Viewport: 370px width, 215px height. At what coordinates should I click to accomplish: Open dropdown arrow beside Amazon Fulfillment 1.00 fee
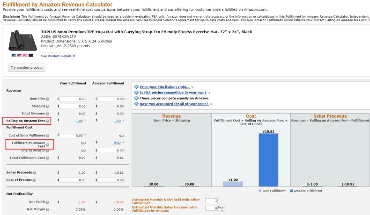124,120
